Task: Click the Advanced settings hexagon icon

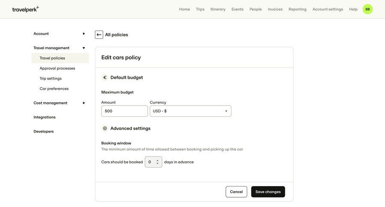Action: pyautogui.click(x=105, y=128)
